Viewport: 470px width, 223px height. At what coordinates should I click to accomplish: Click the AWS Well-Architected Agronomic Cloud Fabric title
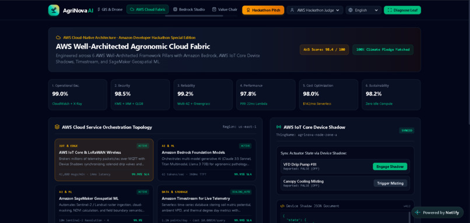[x=133, y=47]
